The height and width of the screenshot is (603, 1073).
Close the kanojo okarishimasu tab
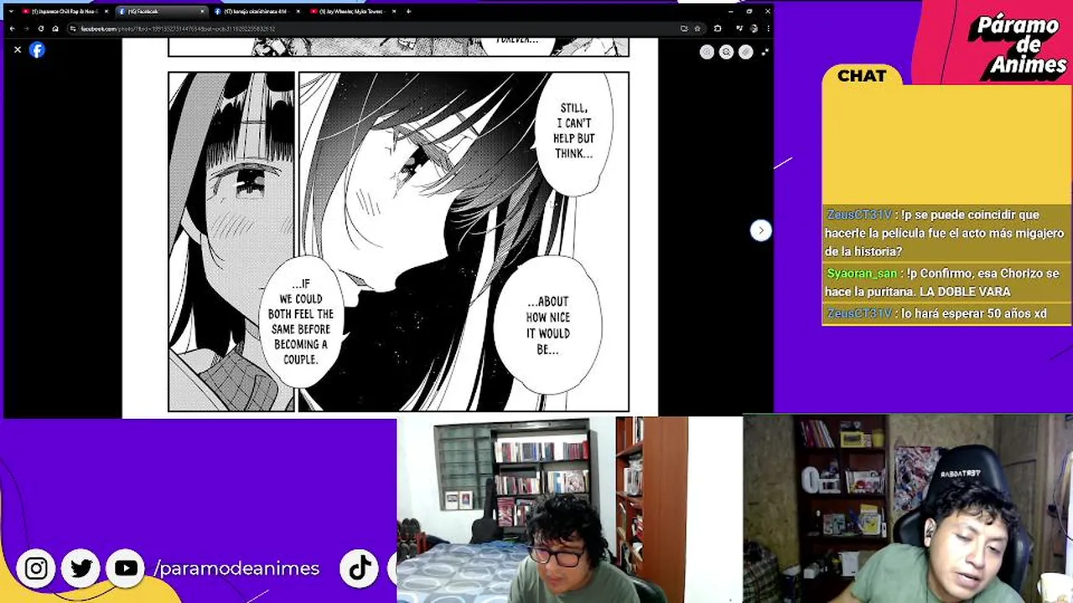coord(298,12)
